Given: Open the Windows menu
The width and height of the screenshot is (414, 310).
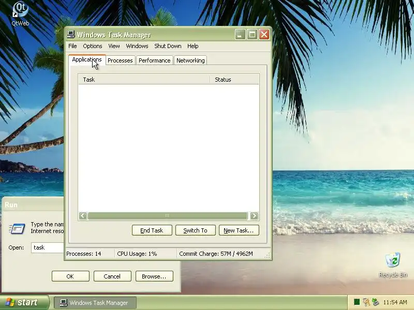Looking at the screenshot, I should pyautogui.click(x=137, y=46).
